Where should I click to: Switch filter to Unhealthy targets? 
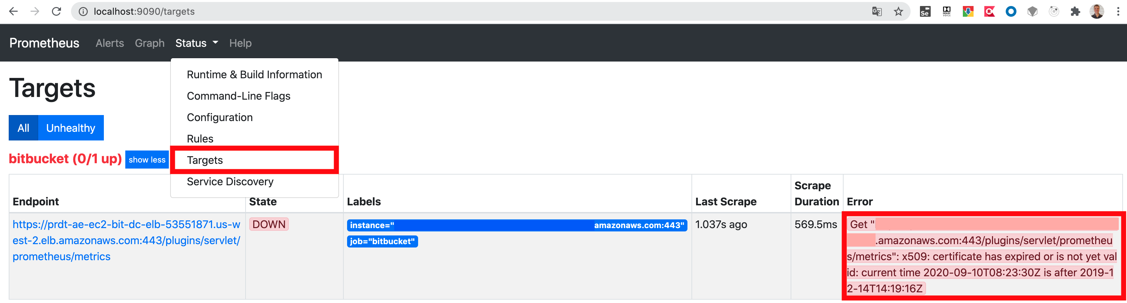(x=71, y=128)
